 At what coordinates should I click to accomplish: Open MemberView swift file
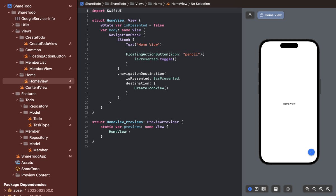[x=41, y=69]
